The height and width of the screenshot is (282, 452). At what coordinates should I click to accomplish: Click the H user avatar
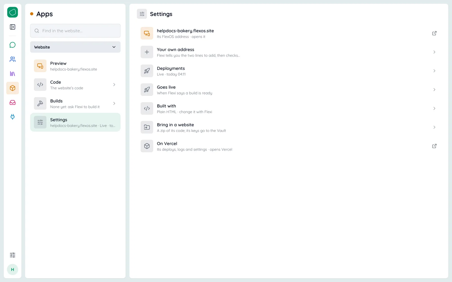(x=12, y=269)
